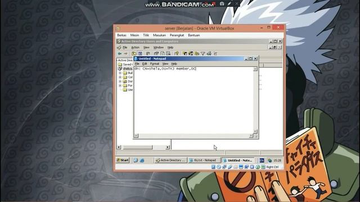Expand the For folder tree node
The height and width of the screenshot is (202, 360).
120,85
